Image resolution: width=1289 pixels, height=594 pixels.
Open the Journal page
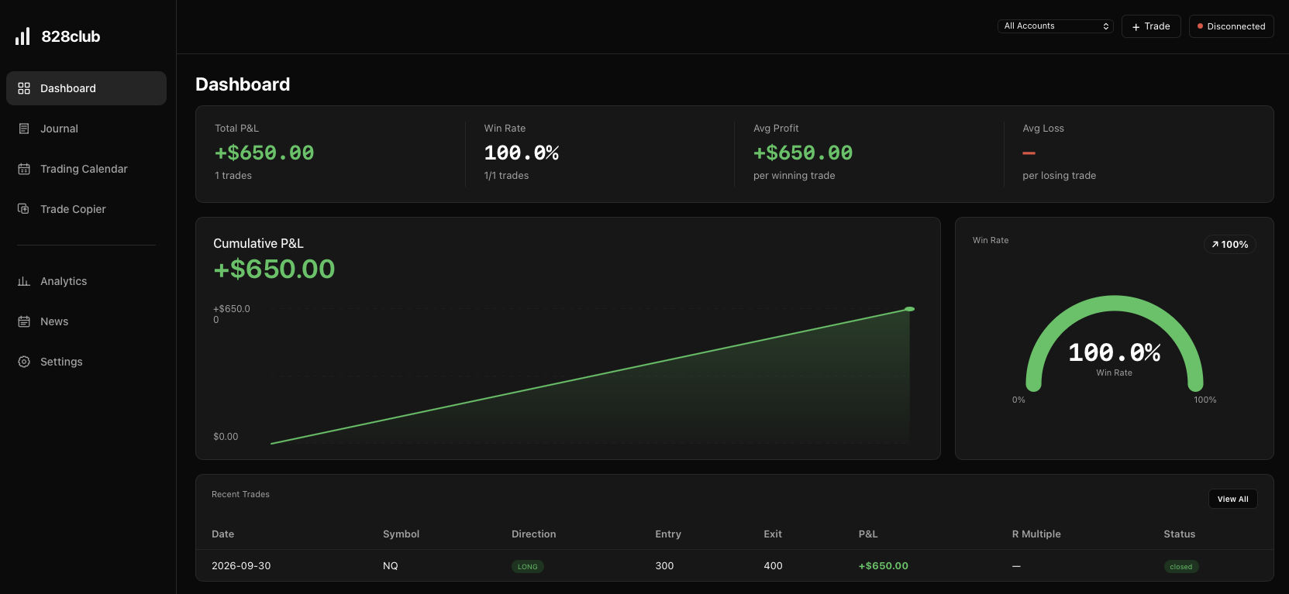click(x=86, y=129)
